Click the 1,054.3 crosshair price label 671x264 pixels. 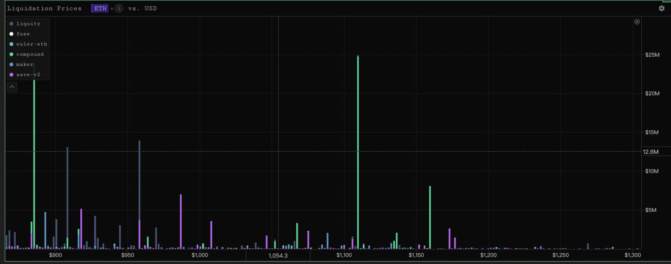(x=278, y=255)
